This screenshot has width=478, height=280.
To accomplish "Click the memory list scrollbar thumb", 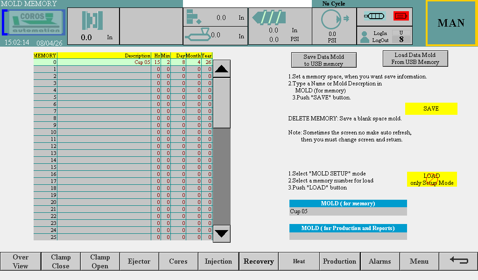I will pyautogui.click(x=222, y=103).
